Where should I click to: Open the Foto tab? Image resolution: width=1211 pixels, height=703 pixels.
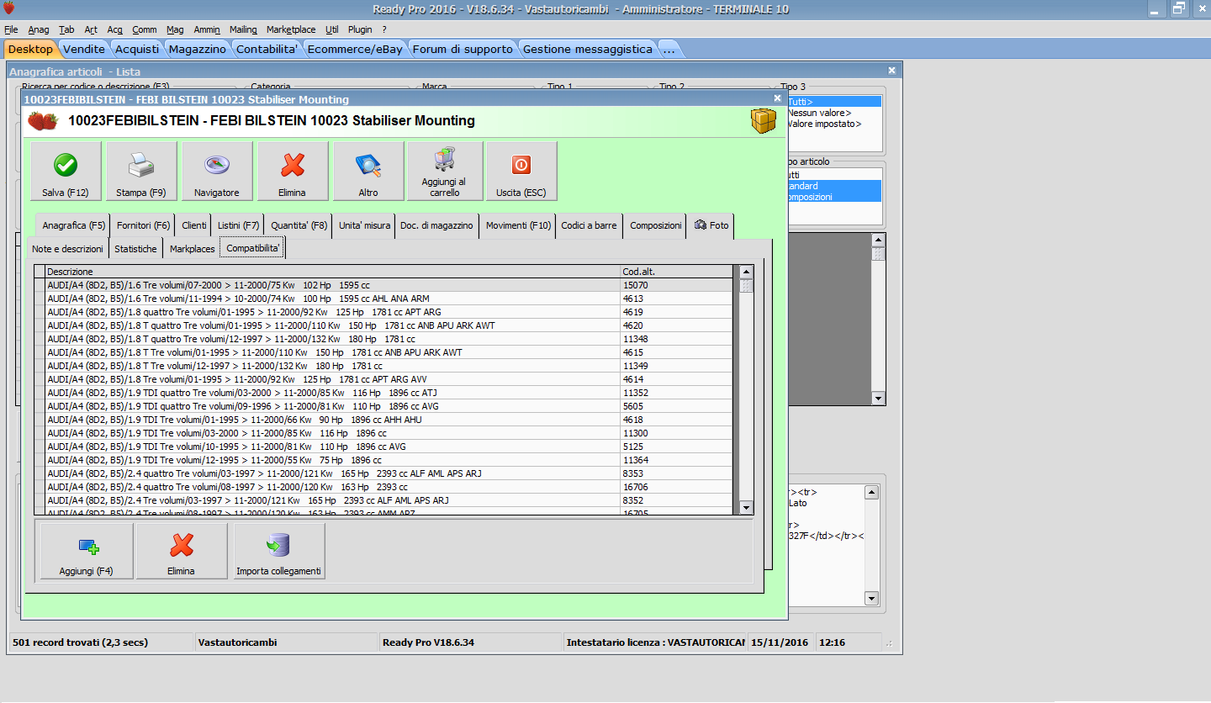point(711,225)
